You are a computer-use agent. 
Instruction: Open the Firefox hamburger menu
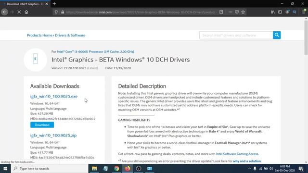(x=304, y=12)
